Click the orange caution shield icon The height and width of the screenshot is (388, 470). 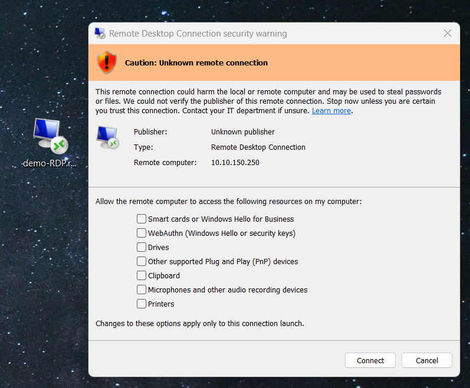click(x=107, y=63)
